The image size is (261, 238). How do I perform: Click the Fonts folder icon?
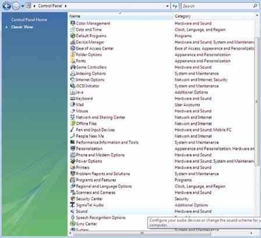coord(73,61)
